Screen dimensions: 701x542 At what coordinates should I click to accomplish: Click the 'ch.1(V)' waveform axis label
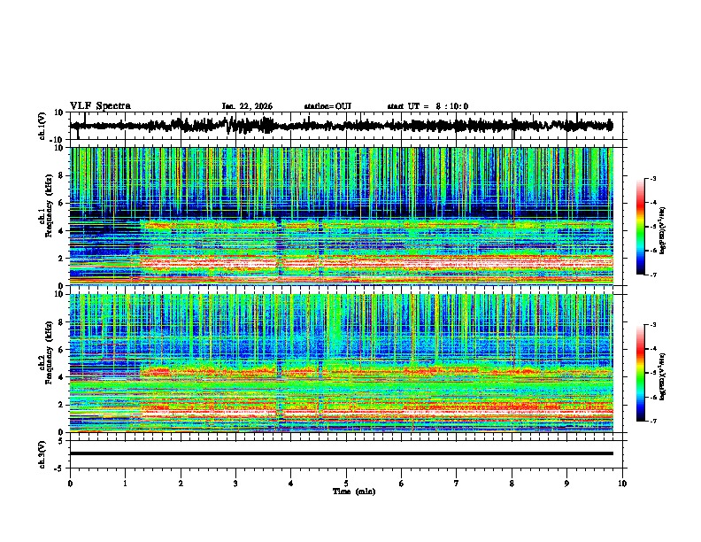coord(42,126)
